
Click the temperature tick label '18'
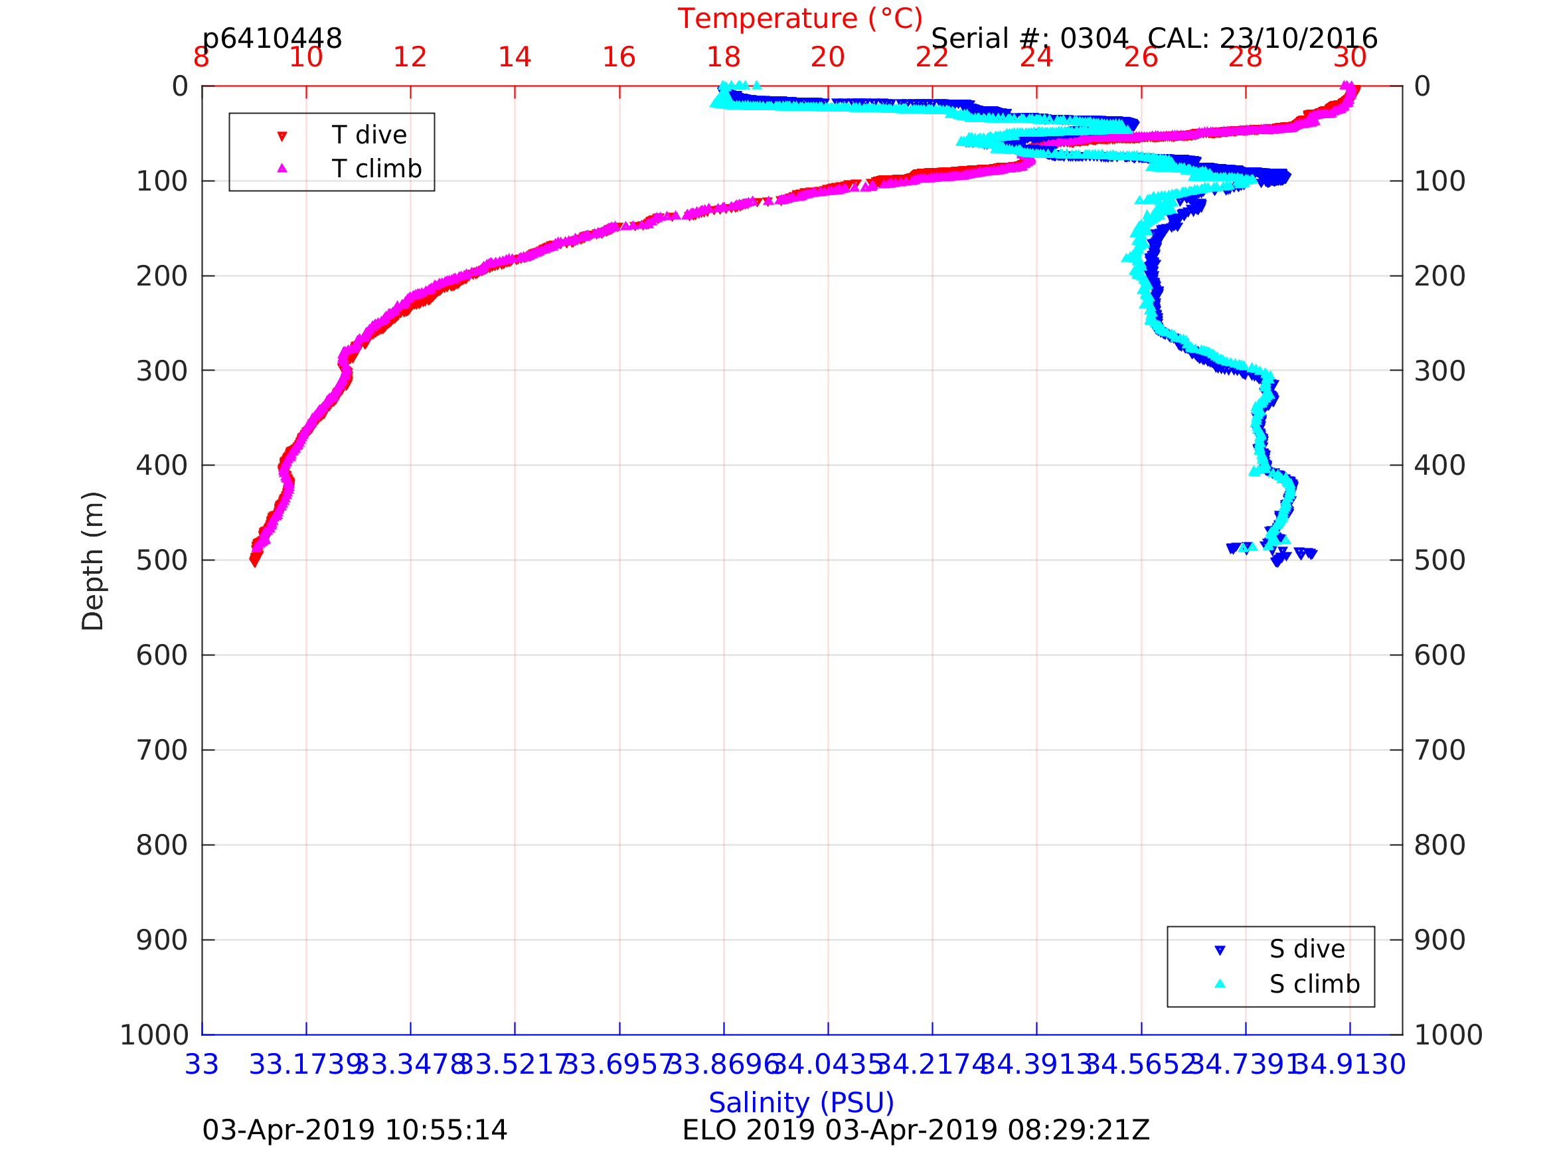tap(724, 57)
